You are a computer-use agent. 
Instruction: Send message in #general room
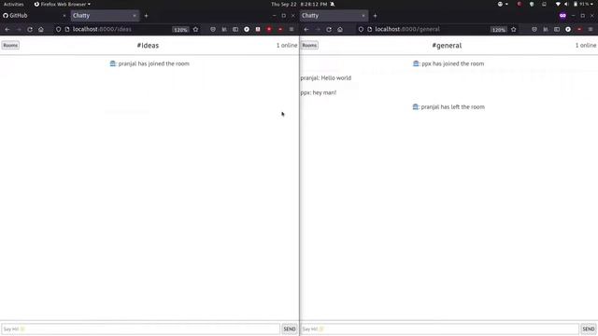pos(589,329)
